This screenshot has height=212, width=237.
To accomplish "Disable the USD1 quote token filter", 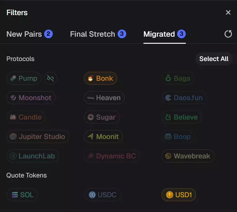I will pyautogui.click(x=178, y=195).
